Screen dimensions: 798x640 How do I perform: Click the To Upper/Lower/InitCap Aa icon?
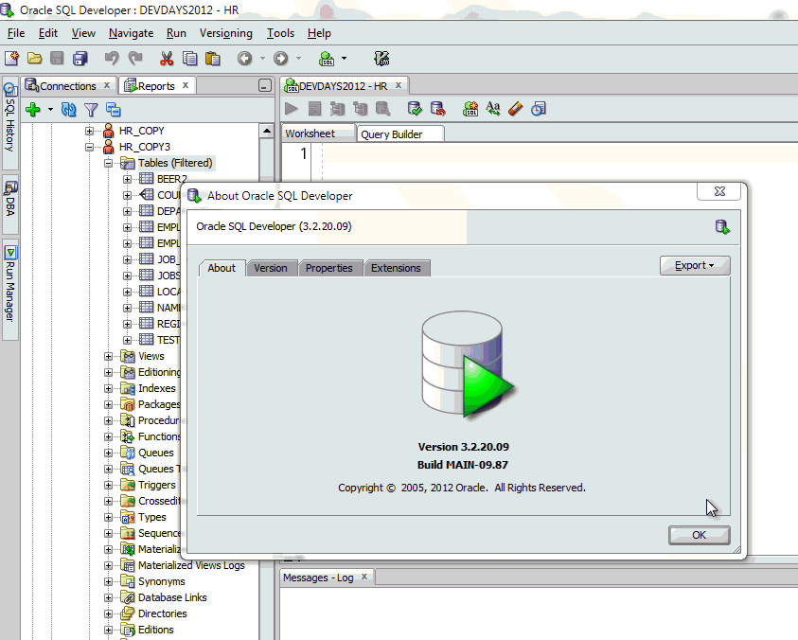[493, 110]
